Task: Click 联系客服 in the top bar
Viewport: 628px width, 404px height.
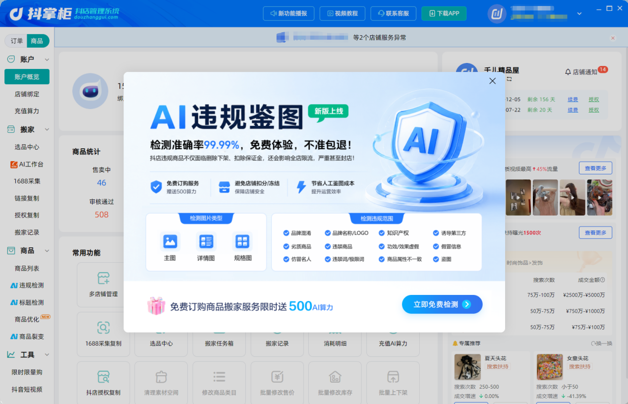Action: click(x=394, y=13)
